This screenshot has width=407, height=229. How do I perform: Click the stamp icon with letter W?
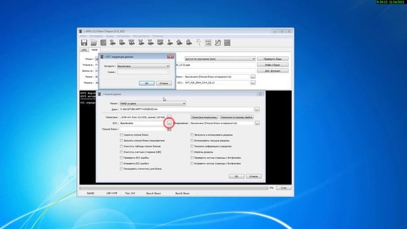click(132, 43)
